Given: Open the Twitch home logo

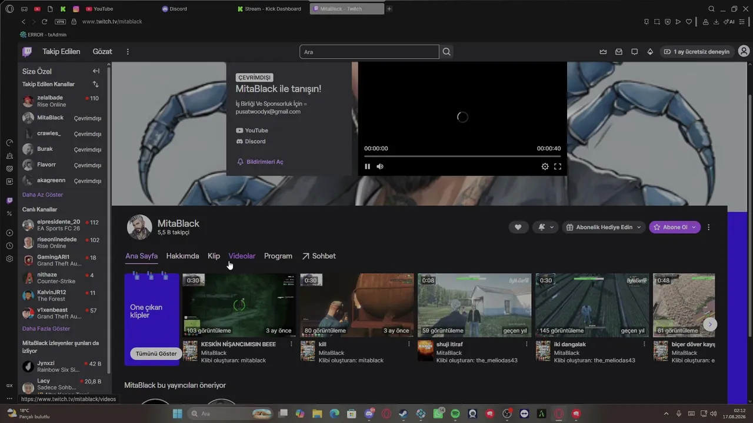Looking at the screenshot, I should [x=27, y=52].
